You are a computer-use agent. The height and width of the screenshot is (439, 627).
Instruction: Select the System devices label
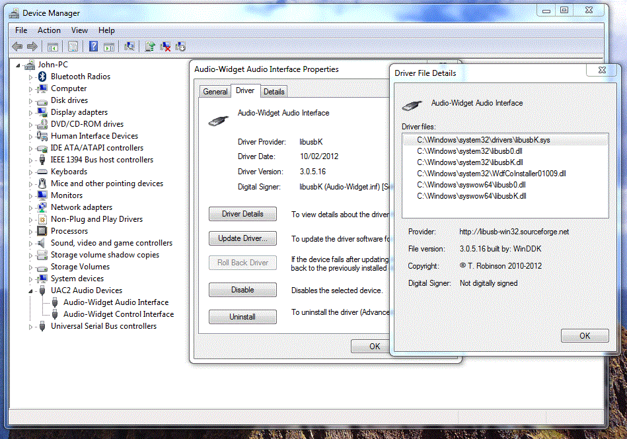click(77, 279)
